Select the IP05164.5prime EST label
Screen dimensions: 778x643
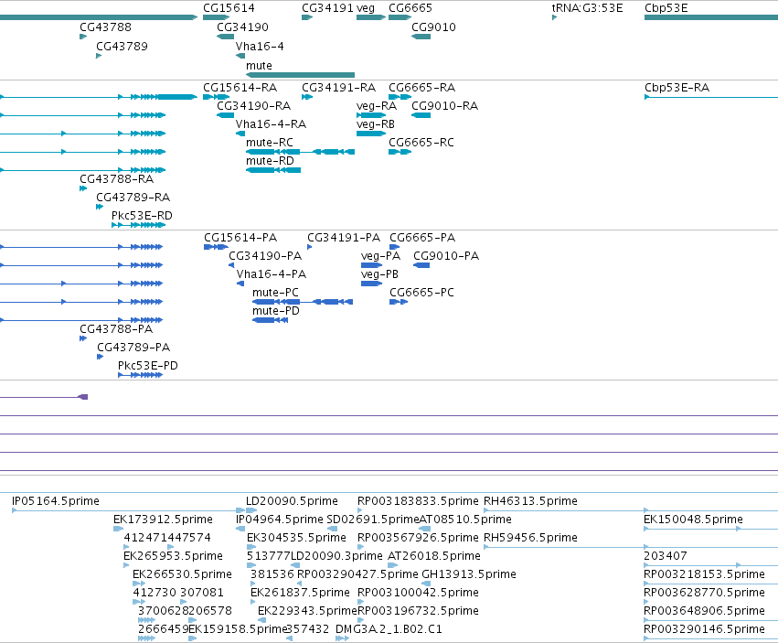56,501
